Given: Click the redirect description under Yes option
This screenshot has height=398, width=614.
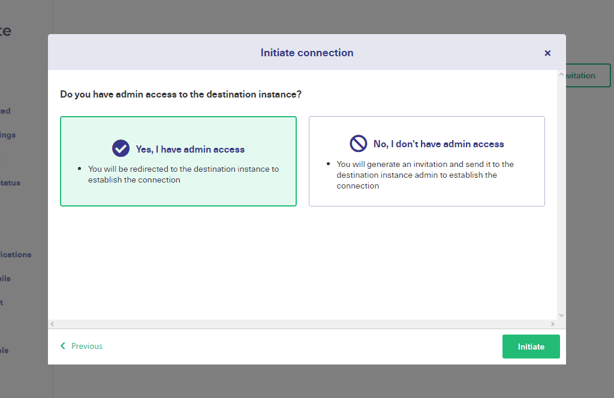Looking at the screenshot, I should [x=183, y=174].
